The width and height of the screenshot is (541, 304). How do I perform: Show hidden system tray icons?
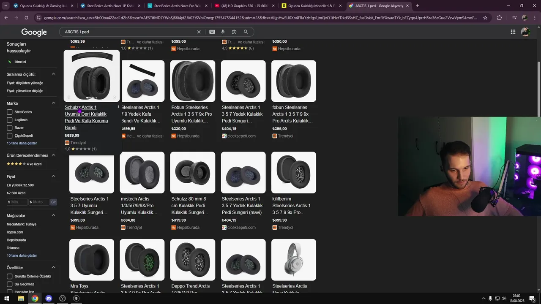[x=484, y=299]
